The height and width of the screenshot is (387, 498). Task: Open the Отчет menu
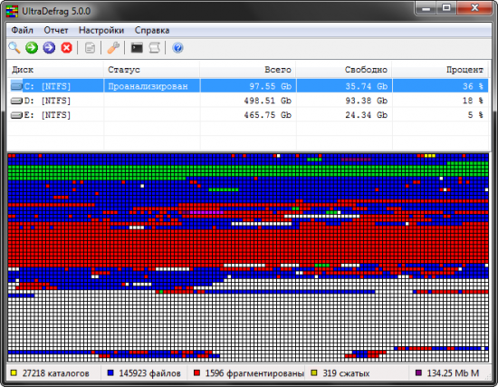pos(56,30)
